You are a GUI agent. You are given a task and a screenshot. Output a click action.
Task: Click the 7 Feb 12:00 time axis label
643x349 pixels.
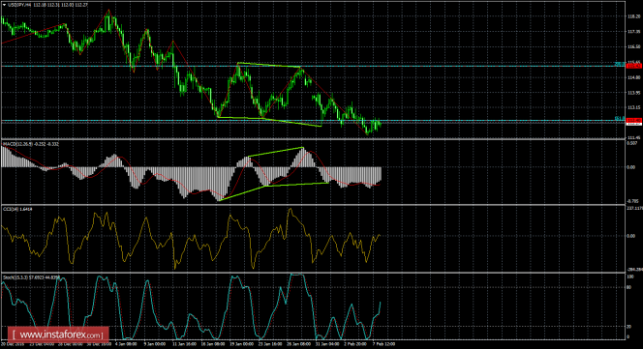coord(383,344)
